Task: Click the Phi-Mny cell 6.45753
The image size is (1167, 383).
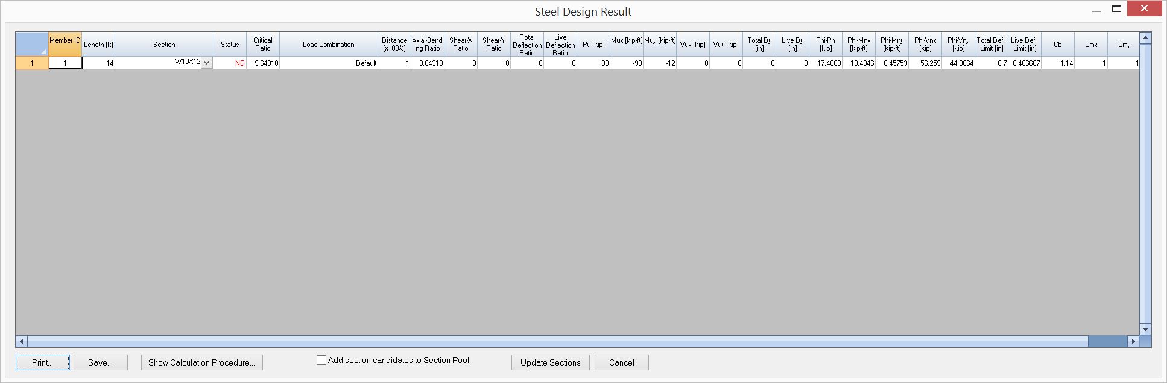Action: click(892, 63)
